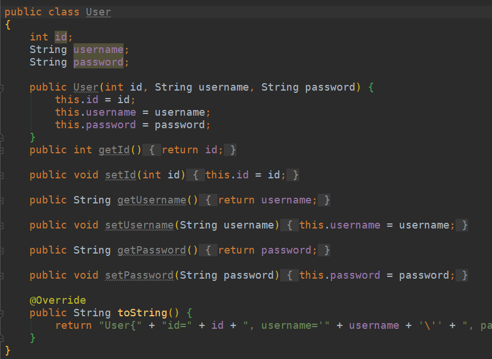Click the @Override annotation
Screen dimensions: 492x359
(x=58, y=300)
